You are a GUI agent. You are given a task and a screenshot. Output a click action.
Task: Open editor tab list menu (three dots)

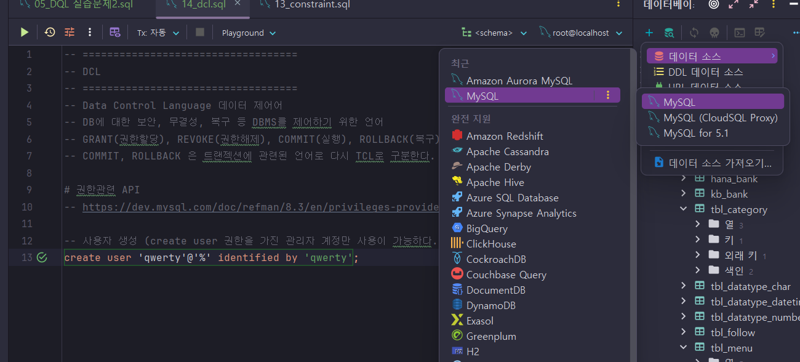pos(618,4)
